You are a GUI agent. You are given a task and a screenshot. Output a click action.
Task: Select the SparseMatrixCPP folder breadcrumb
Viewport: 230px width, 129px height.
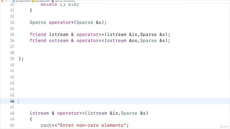coord(41,1)
